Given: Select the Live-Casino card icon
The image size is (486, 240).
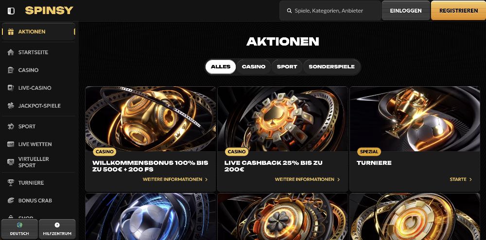Looking at the screenshot, I should pos(11,88).
